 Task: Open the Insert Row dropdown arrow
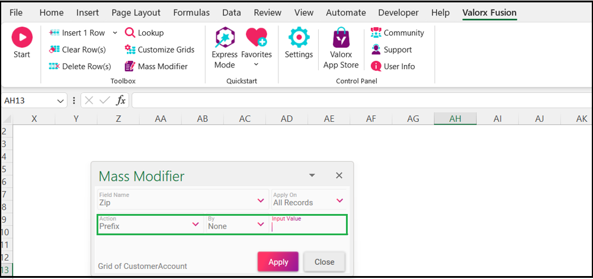tap(115, 33)
